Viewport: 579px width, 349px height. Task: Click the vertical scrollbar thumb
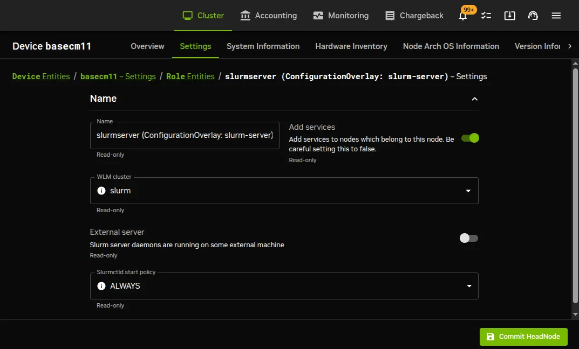point(575,185)
